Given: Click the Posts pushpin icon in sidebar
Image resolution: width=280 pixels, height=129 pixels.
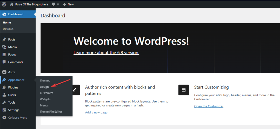Looking at the screenshot, I should 4,40.
